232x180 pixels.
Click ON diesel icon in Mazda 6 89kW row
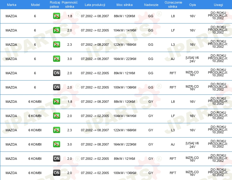tap(57, 73)
